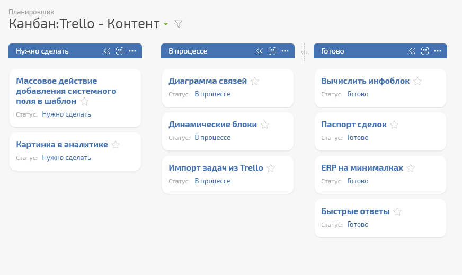The height and width of the screenshot is (275, 462).
Task: Star the Картинка в аналитике card
Action: tap(115, 145)
